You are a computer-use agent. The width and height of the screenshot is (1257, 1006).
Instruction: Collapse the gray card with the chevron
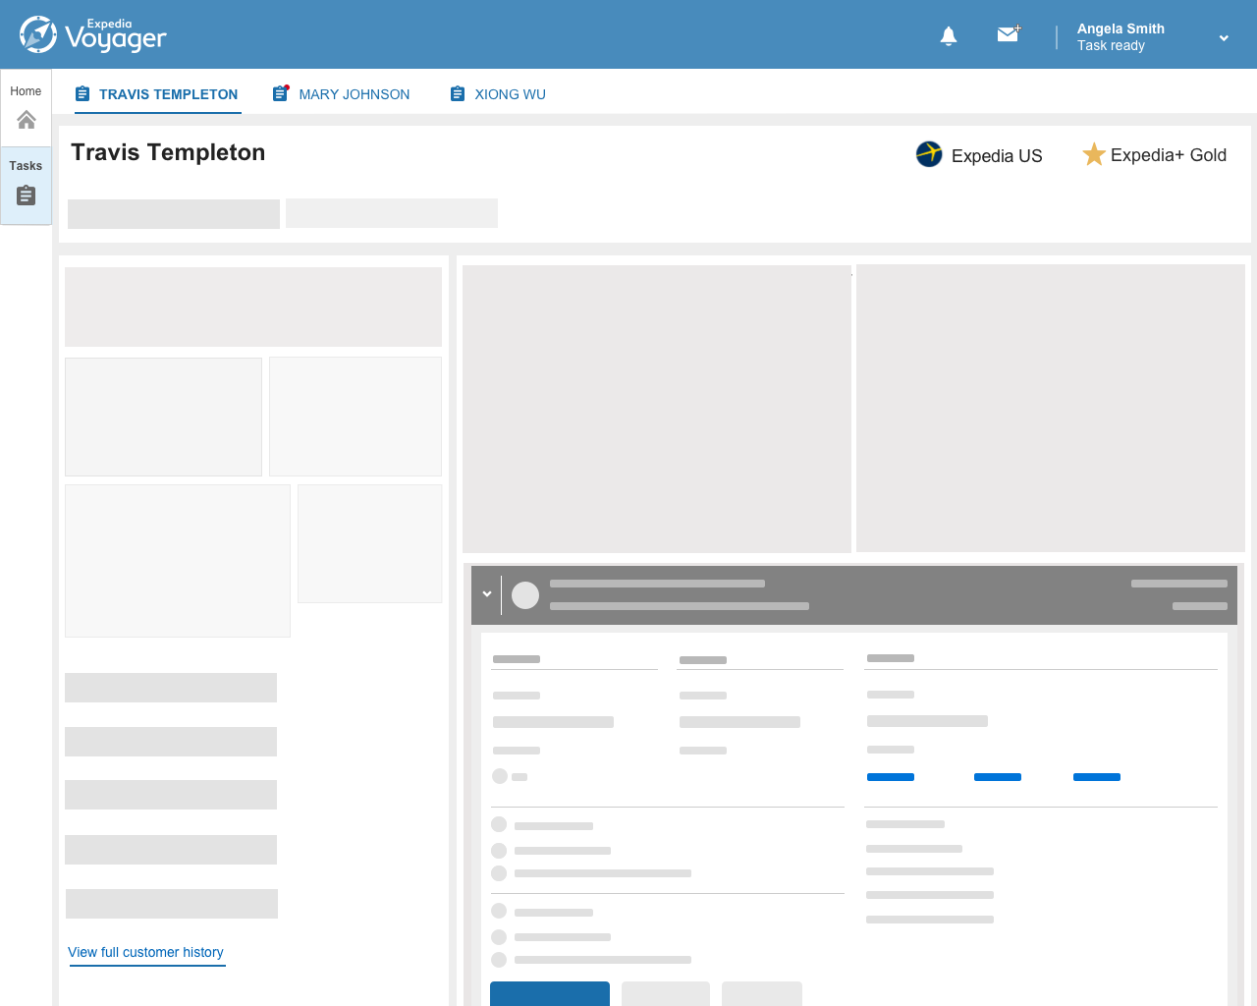pyautogui.click(x=486, y=594)
